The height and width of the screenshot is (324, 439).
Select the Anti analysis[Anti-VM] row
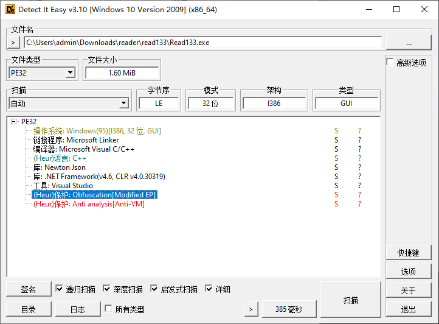(89, 204)
